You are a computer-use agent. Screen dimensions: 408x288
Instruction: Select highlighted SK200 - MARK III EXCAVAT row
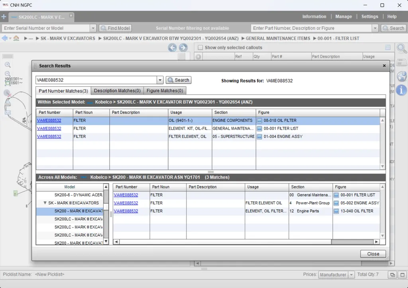(70, 211)
